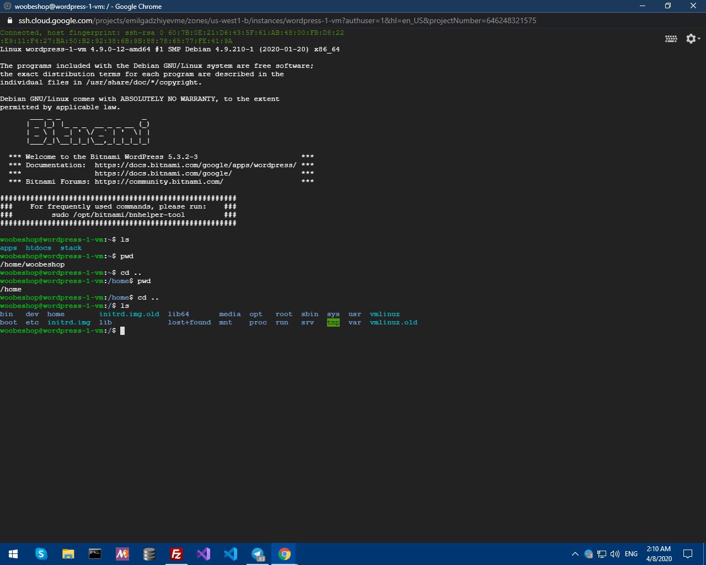The width and height of the screenshot is (706, 565).
Task: Restore down the Chrome SSH window
Action: click(668, 6)
